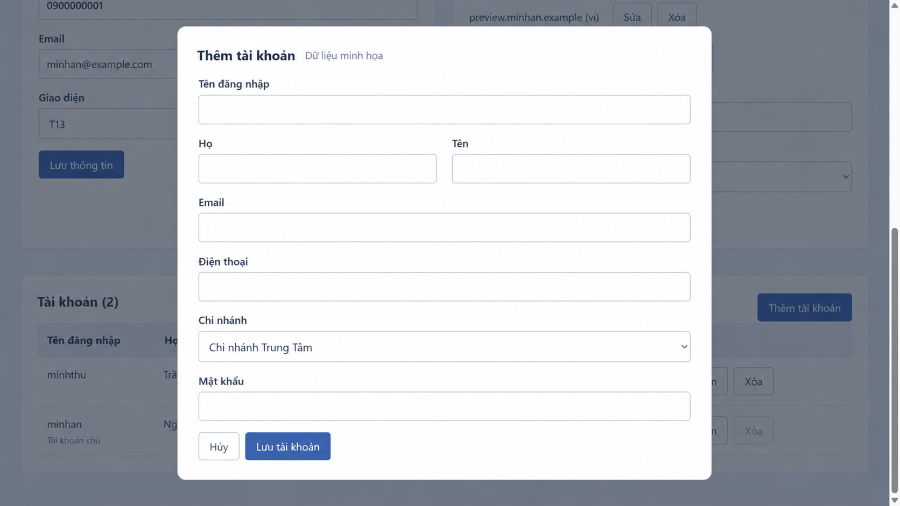The image size is (900, 506).
Task: Focus the Họ text field in dialog
Action: click(x=317, y=169)
